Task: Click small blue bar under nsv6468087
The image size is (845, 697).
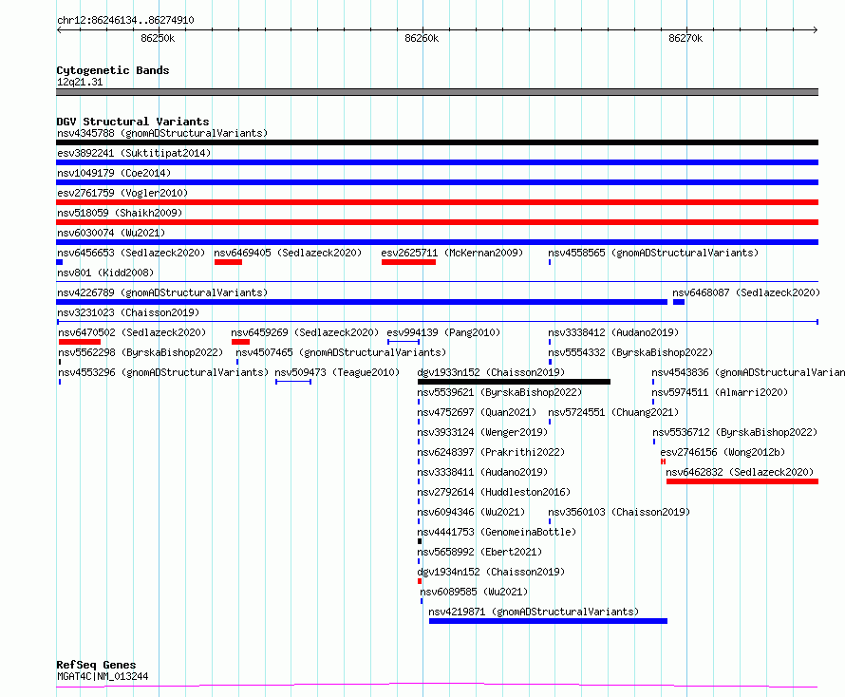Action: click(679, 302)
